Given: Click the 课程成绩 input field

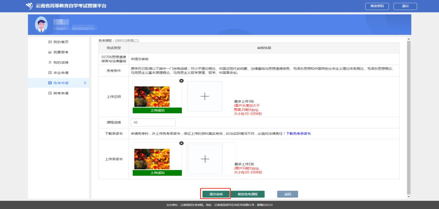Looking at the screenshot, I should (x=153, y=123).
